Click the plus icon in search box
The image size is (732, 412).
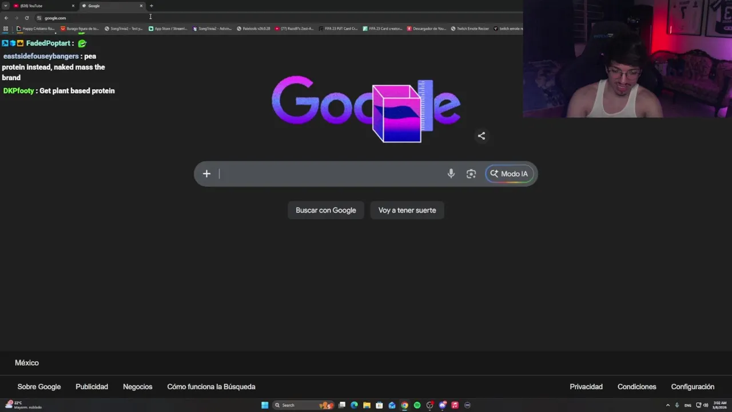[x=206, y=174]
